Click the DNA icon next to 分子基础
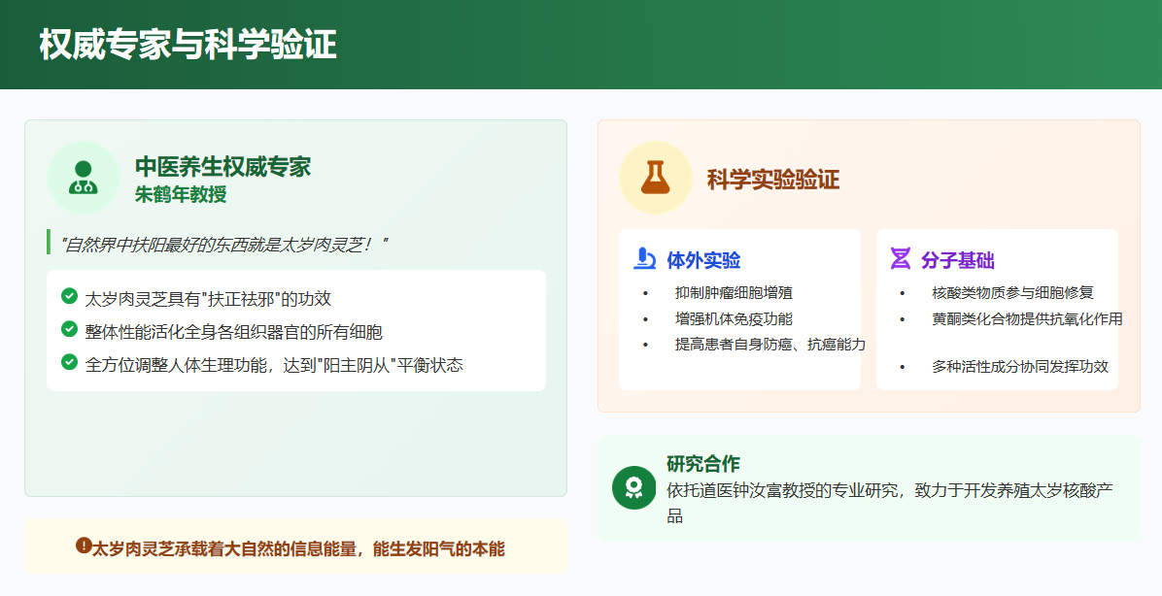 [x=901, y=258]
